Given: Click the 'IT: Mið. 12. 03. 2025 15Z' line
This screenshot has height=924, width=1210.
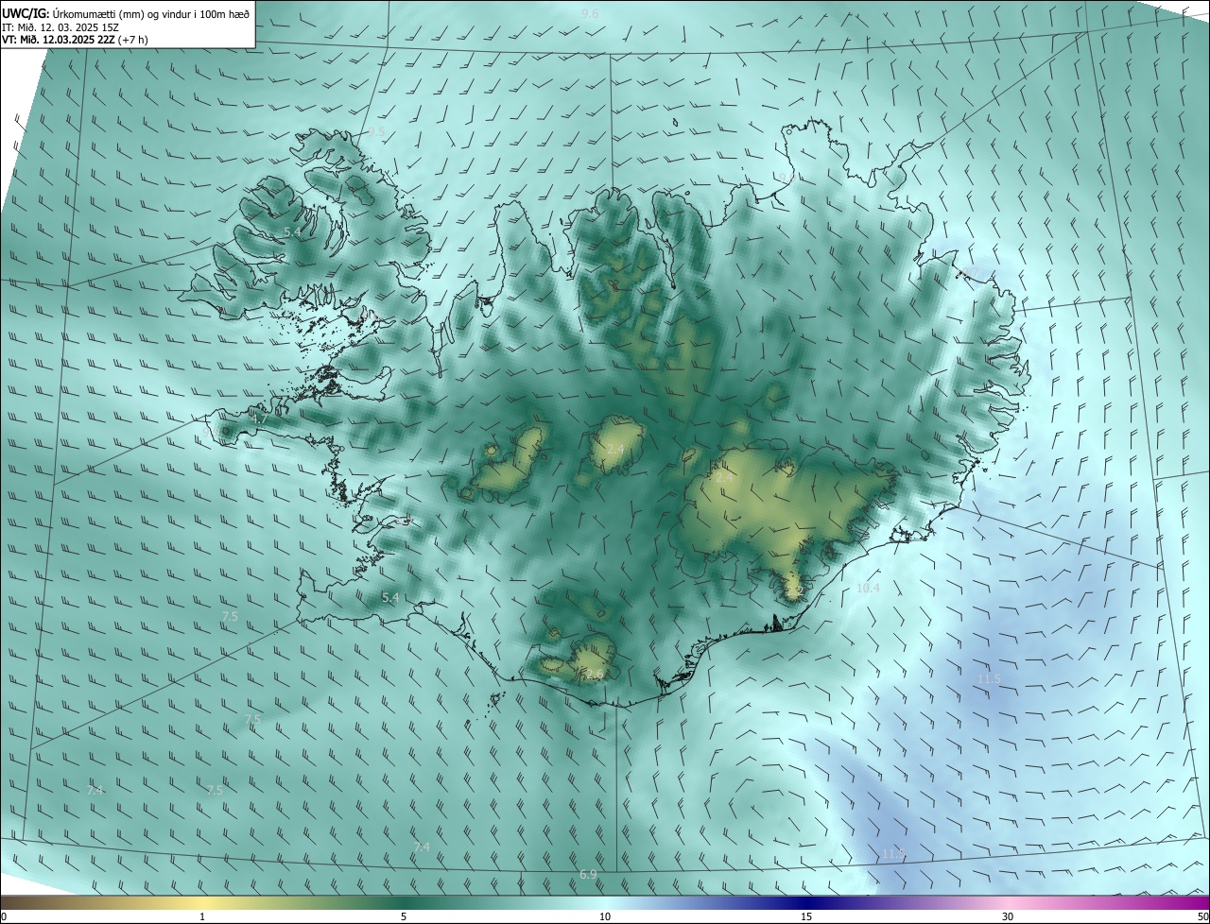Looking at the screenshot, I should pyautogui.click(x=60, y=27).
